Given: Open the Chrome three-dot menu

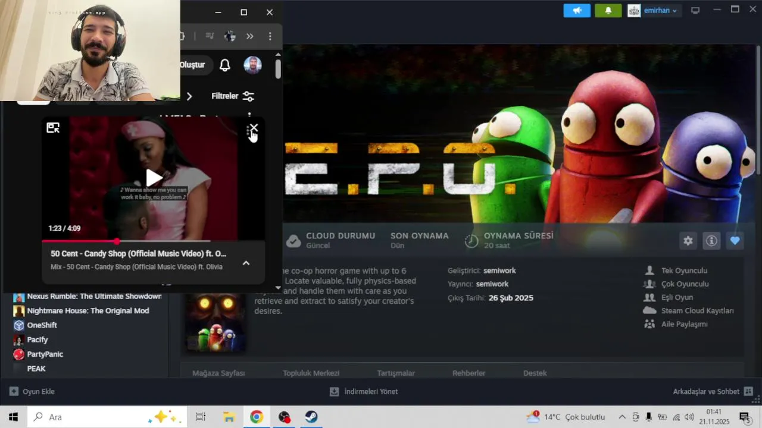Looking at the screenshot, I should tap(270, 36).
